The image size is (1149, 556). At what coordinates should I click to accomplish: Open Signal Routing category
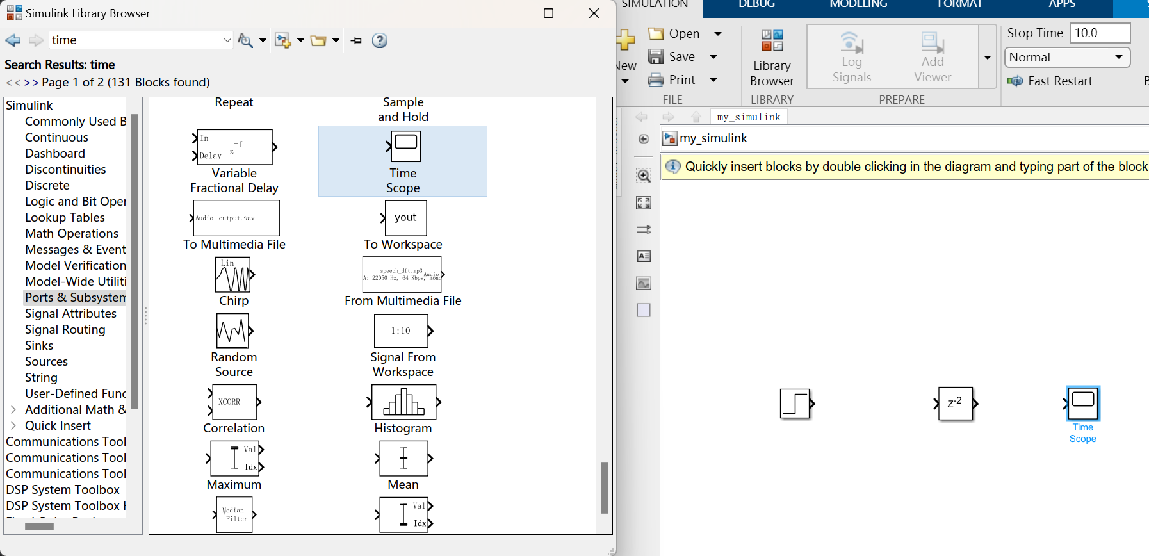65,329
